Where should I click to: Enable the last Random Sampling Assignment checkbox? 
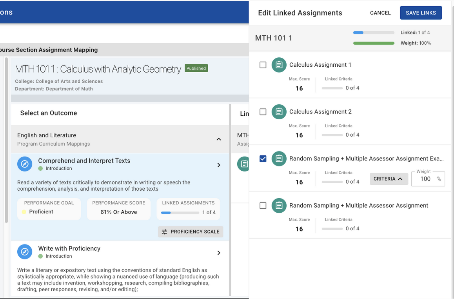pyautogui.click(x=263, y=206)
